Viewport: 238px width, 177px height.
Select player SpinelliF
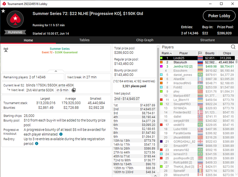pos(197,171)
